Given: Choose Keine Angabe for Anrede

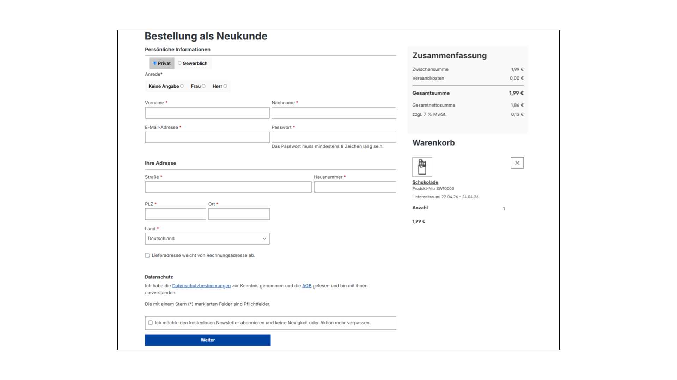Looking at the screenshot, I should point(182,86).
